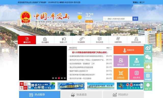Click the QR code sidebar icon
The height and width of the screenshot is (98, 163).
pos(148,77)
